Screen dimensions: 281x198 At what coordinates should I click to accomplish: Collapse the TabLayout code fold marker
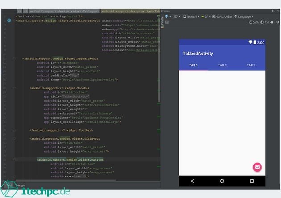point(14,139)
